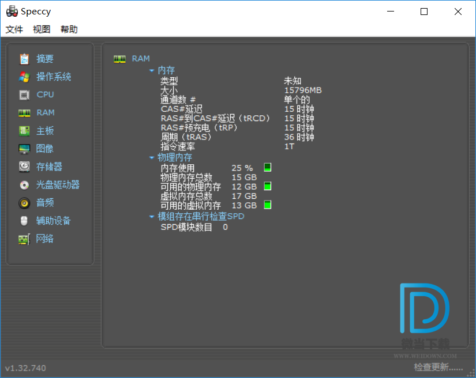Screen dimensions: 476x378
Task: Click the CAS#延迟 row label
Action: (182, 109)
